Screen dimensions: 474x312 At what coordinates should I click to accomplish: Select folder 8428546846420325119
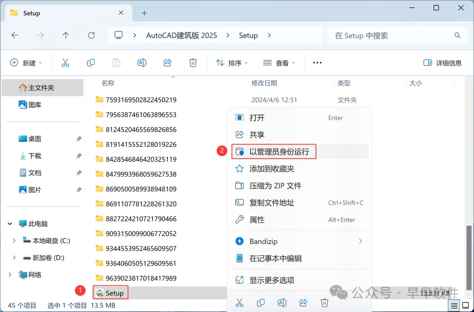(x=136, y=159)
